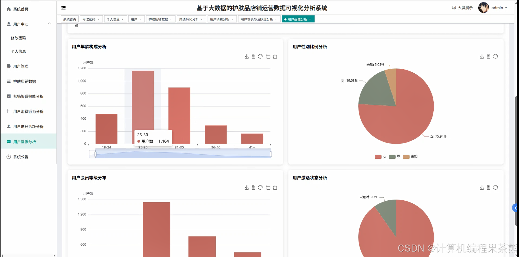Switch to the 修改密码 tab

89,19
